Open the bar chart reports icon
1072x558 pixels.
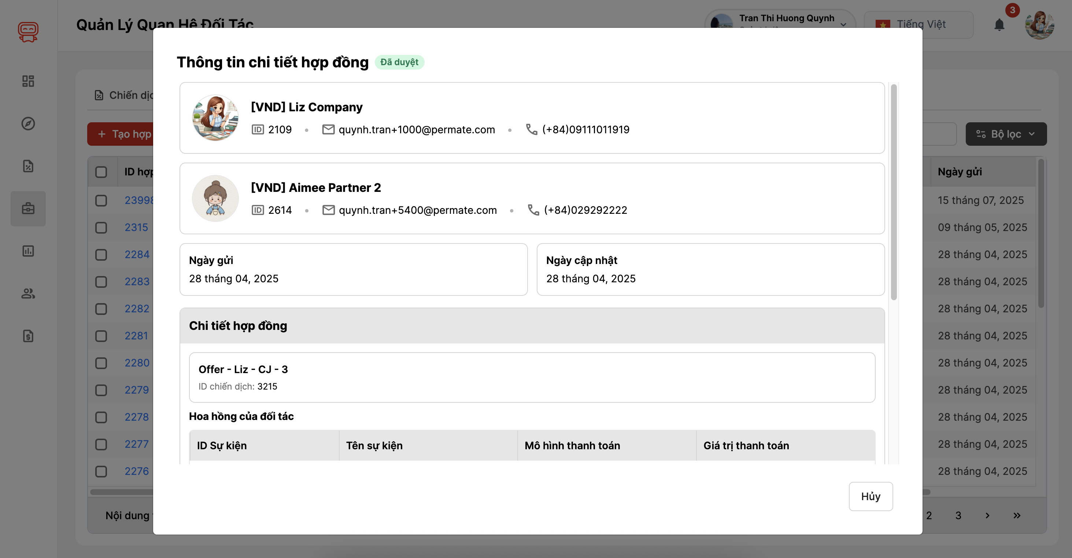point(28,251)
